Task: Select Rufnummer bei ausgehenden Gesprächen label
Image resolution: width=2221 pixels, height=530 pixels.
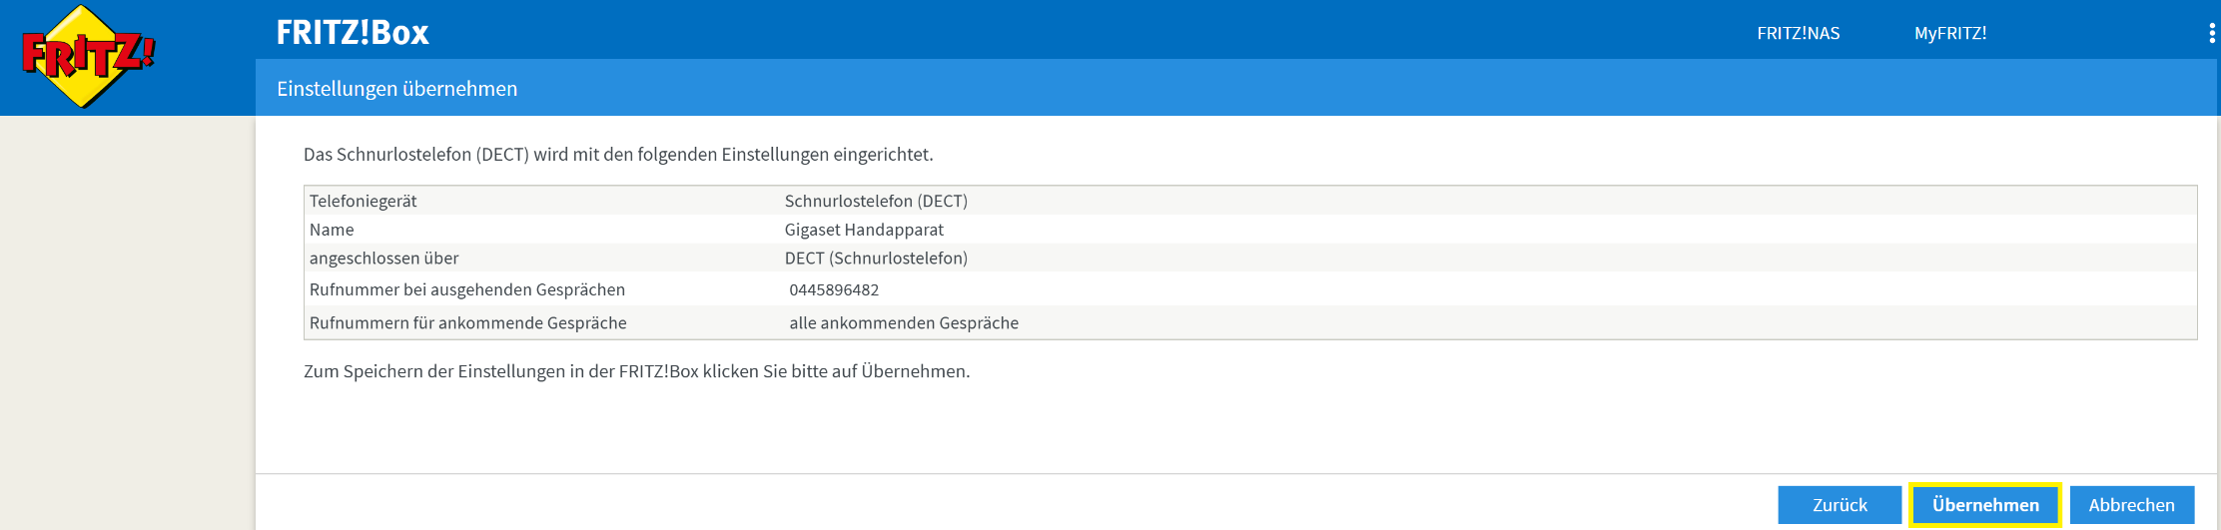Action: 466,289
